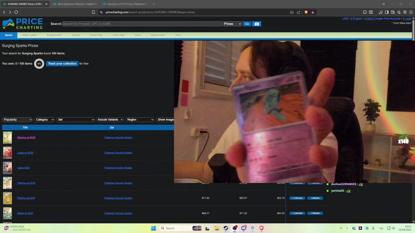Add Pikachu ex #247 to Wishlist
Screen dimensions: 415x233
315,198
